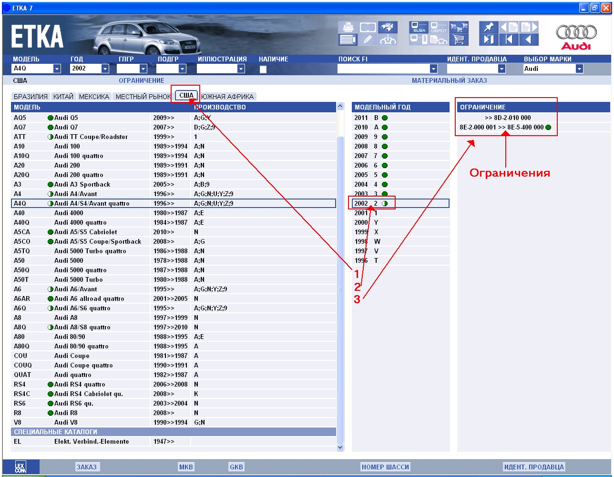Click model list scrollbar down arrow

pos(340,447)
